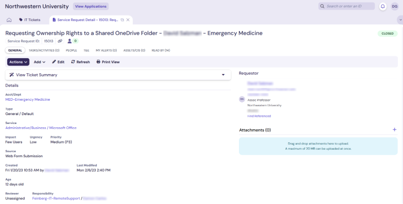Viewport: 403px width, 204px height.
Task: Open the home tab icon
Action: 9,20
